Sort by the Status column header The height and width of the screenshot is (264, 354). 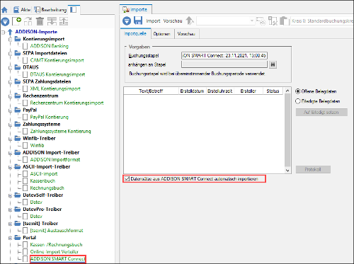coord(273,91)
